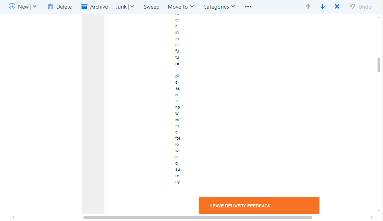Select Sweep in the toolbar

(x=151, y=7)
